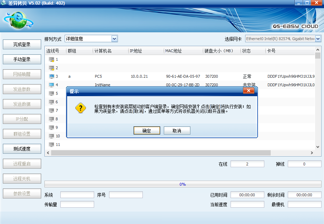This screenshot has height=224, width=324.
Task: Click the computer icon in row 6
Action: [x=51, y=102]
